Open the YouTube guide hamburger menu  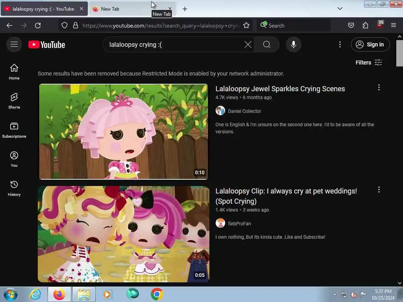coord(14,44)
